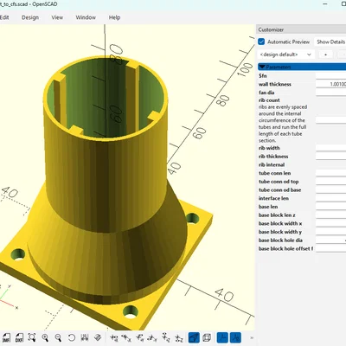Click the OpenSCAD window title text
The width and height of the screenshot is (346, 346).
point(29,4)
